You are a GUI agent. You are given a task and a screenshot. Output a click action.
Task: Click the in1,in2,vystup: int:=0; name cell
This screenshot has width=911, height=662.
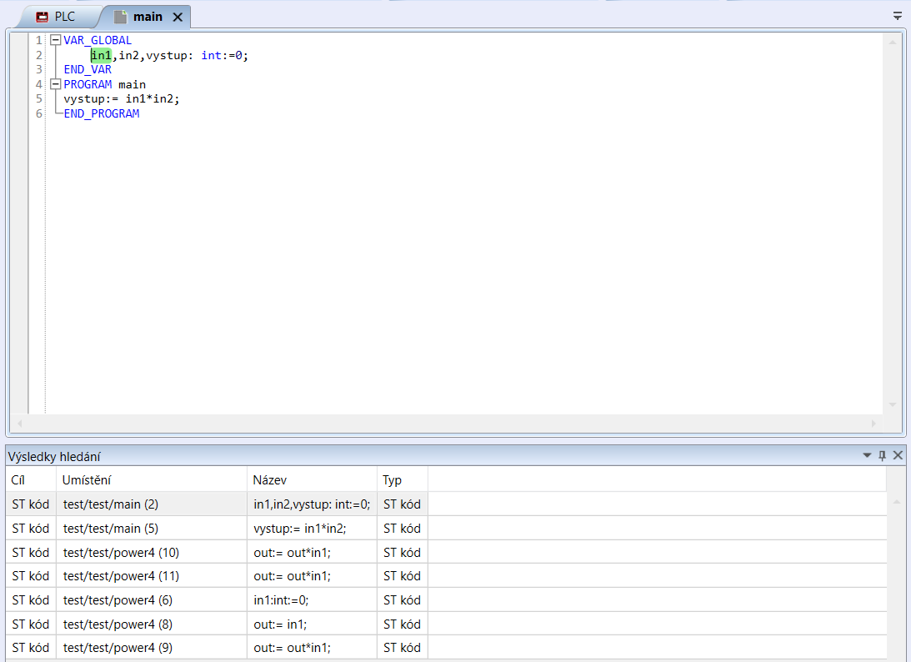point(312,504)
